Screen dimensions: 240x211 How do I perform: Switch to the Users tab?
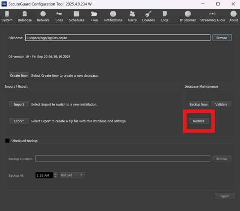point(132,16)
